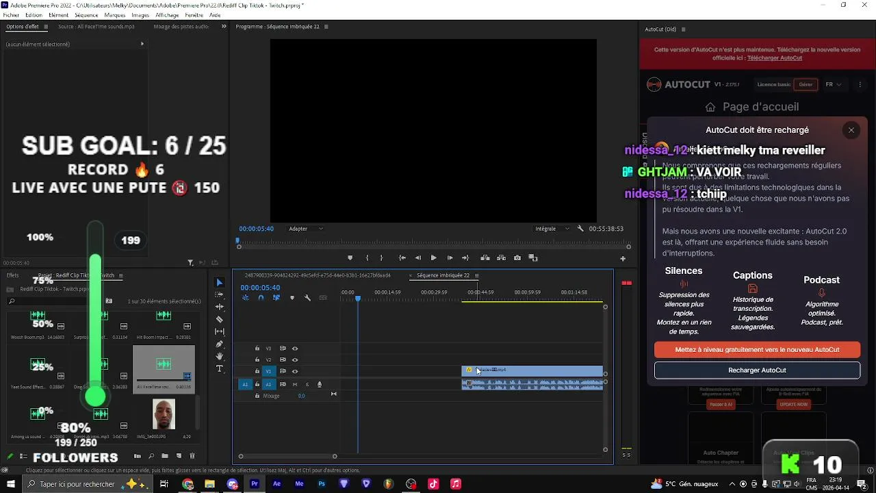Toggle sync lock on V2 track
Screen dimensions: 876x493
[x=283, y=359]
